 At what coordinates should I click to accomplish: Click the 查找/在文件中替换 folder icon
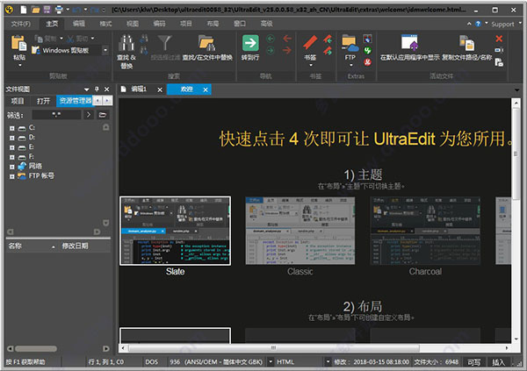pyautogui.click(x=206, y=43)
